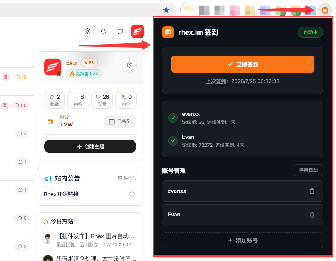Select evanxx row in 账号管理

click(x=243, y=191)
